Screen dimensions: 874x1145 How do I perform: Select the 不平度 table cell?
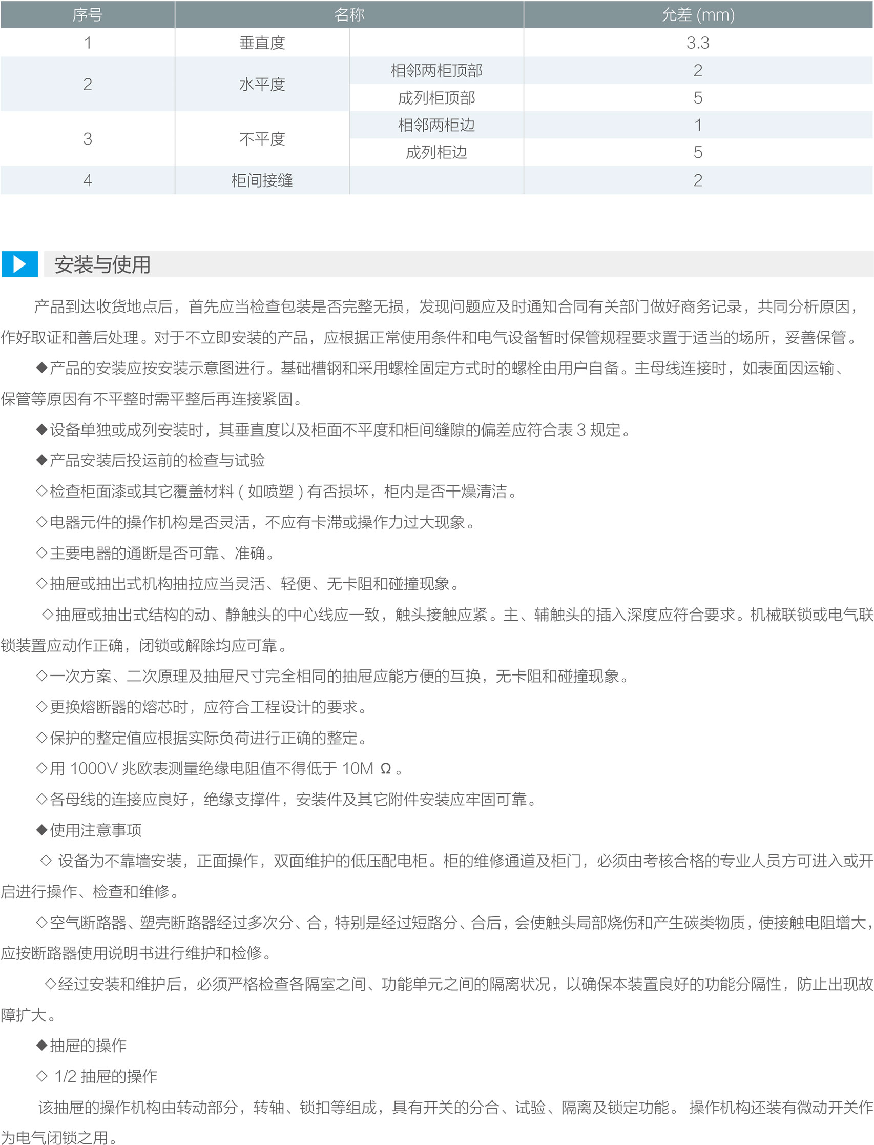[262, 139]
